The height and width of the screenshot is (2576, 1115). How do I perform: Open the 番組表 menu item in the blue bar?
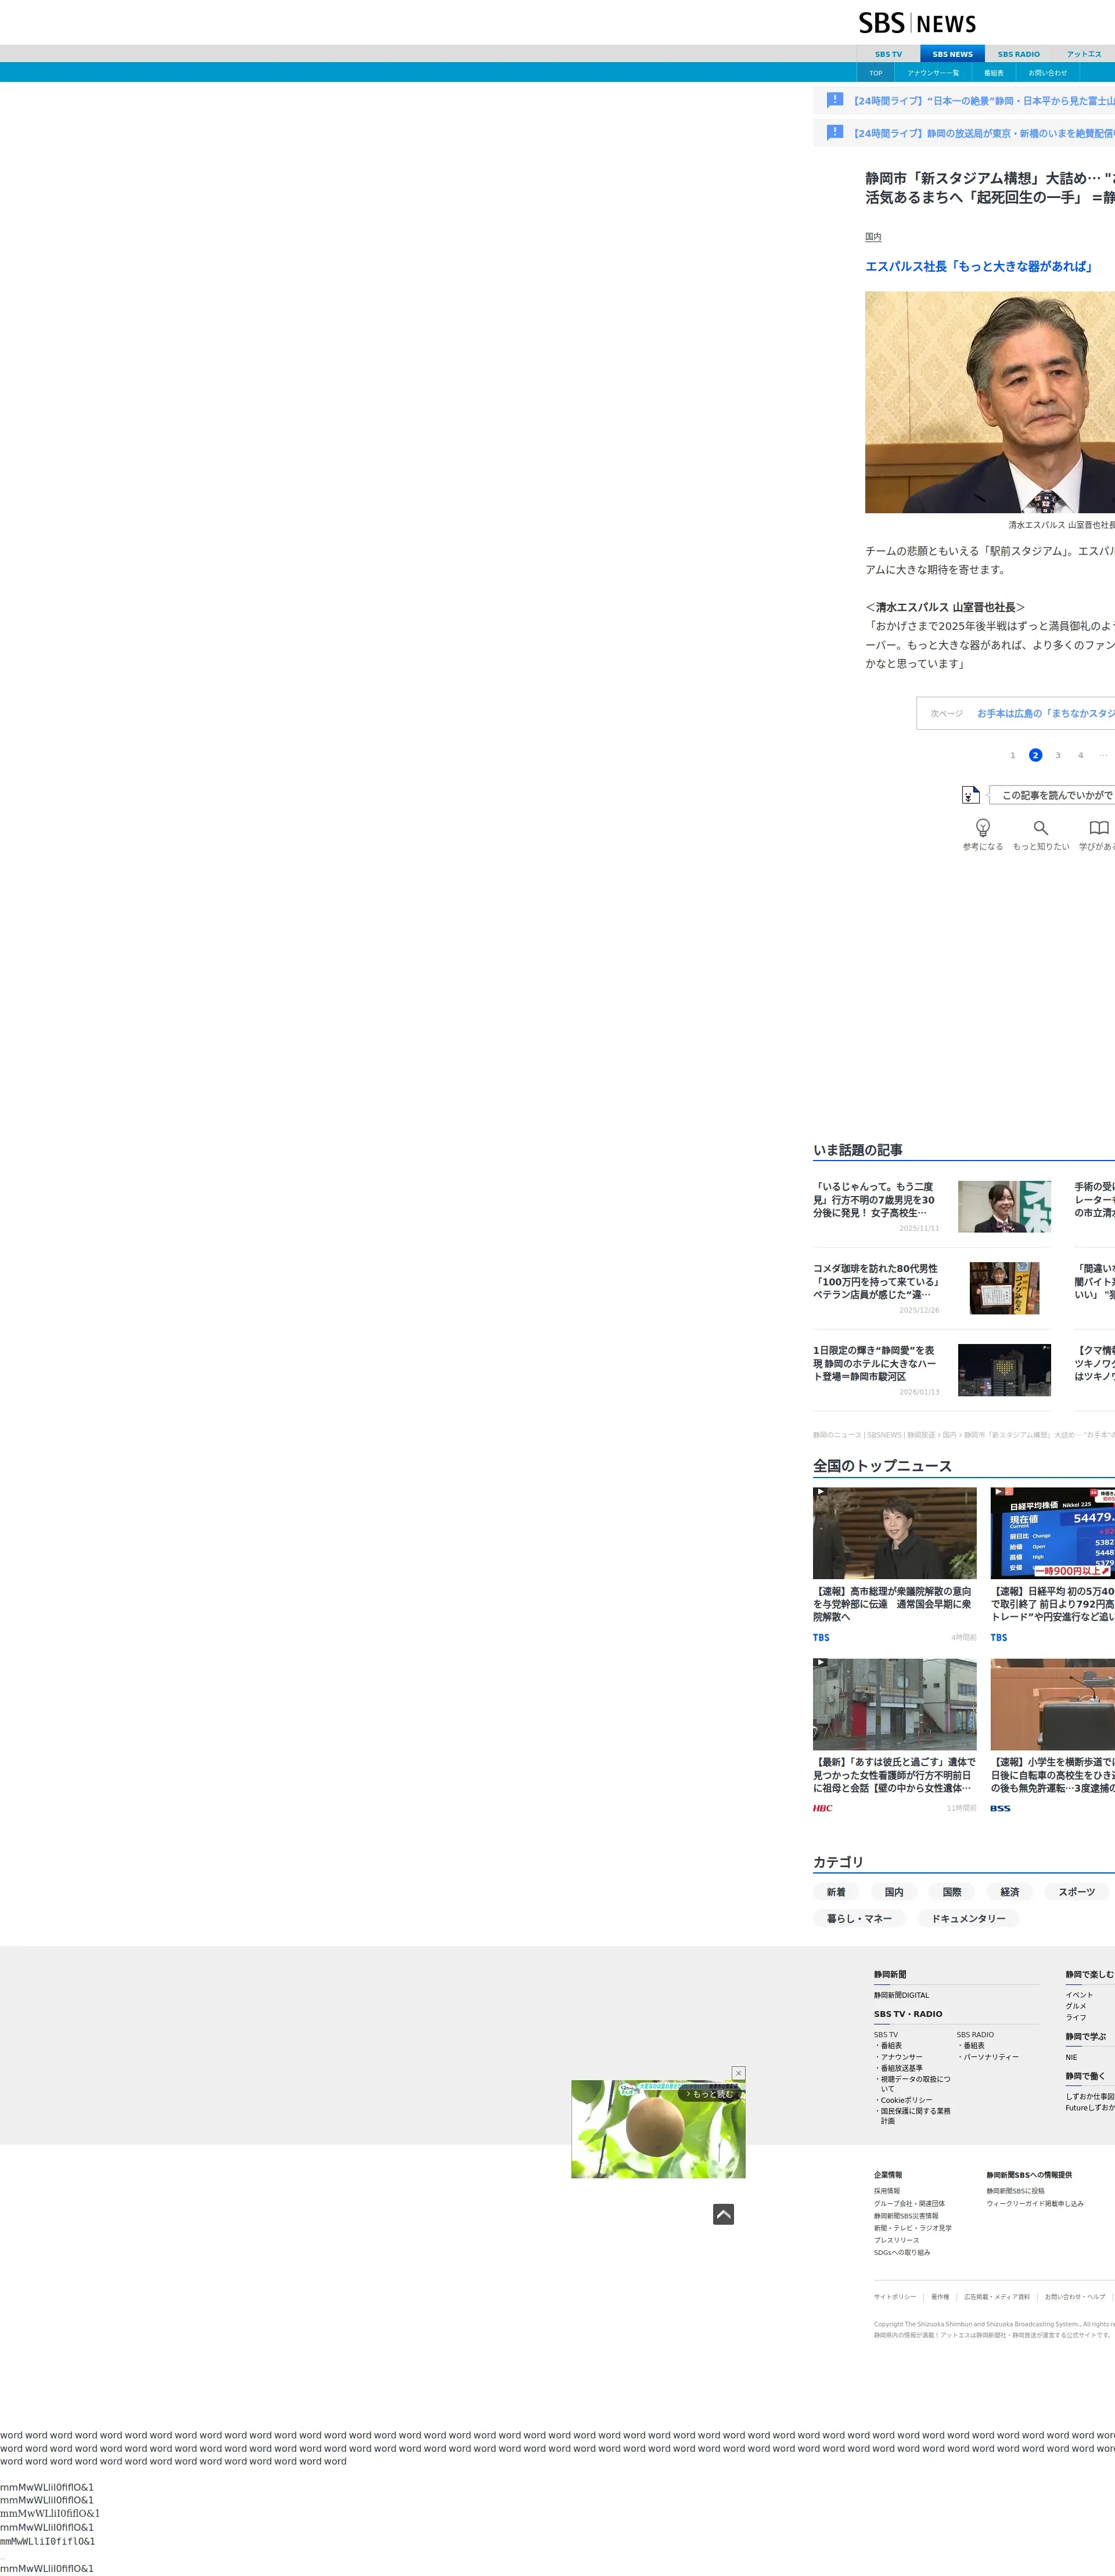[x=993, y=73]
